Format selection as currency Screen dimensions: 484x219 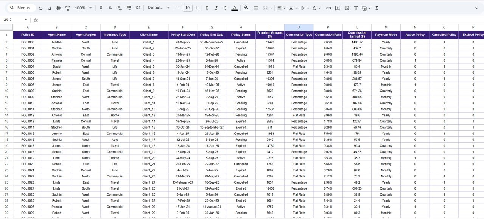101,8
